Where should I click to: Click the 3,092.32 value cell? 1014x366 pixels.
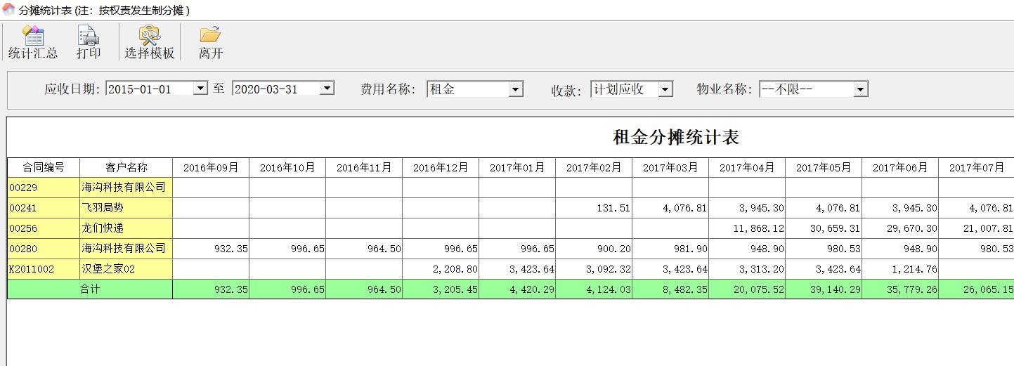pos(594,269)
